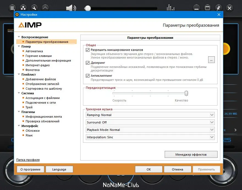Click the Language button
Viewport: 242px width, 190px height.
(59, 169)
